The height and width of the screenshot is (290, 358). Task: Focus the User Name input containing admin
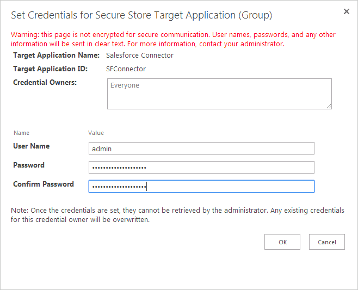pos(201,149)
